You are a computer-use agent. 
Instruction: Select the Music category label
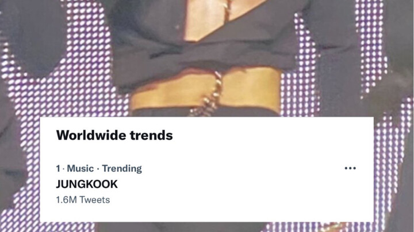80,168
